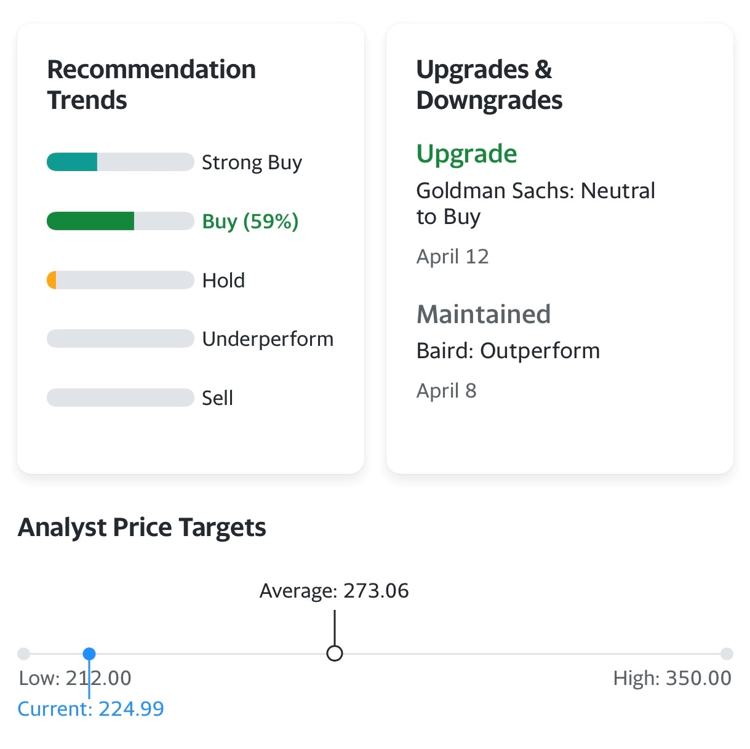Click the April 8 date
750x749 pixels.
pyautogui.click(x=446, y=390)
